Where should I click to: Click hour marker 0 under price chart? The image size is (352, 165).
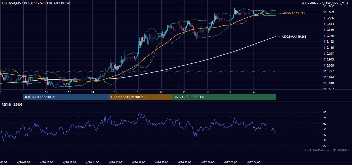tap(208, 92)
